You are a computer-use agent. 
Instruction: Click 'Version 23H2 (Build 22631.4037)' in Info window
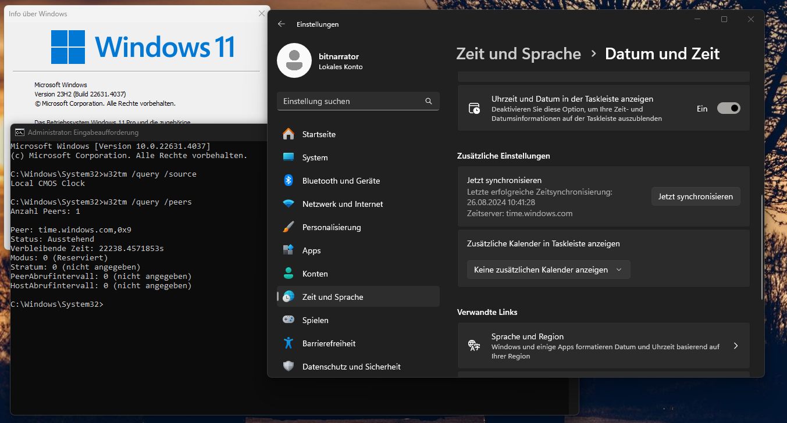click(x=80, y=94)
